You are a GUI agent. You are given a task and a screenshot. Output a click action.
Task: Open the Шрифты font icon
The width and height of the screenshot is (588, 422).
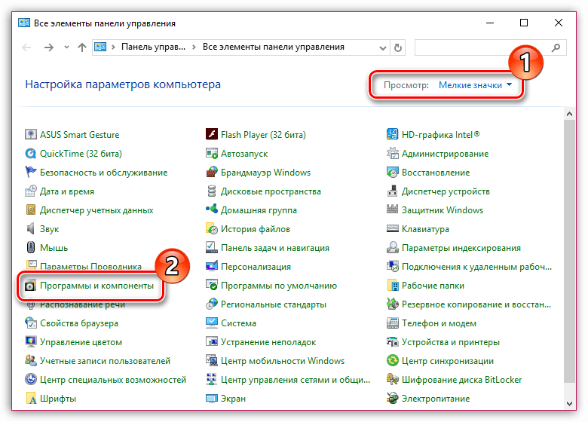click(31, 398)
